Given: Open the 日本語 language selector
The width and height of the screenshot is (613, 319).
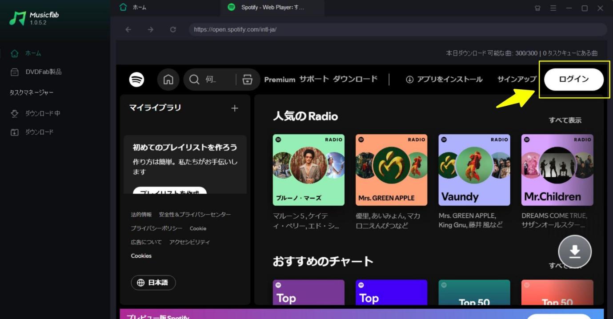Looking at the screenshot, I should [x=153, y=283].
